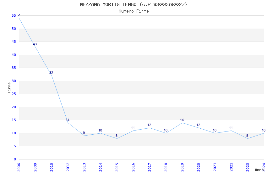Click the year 2017 on the x-axis

click(150, 167)
